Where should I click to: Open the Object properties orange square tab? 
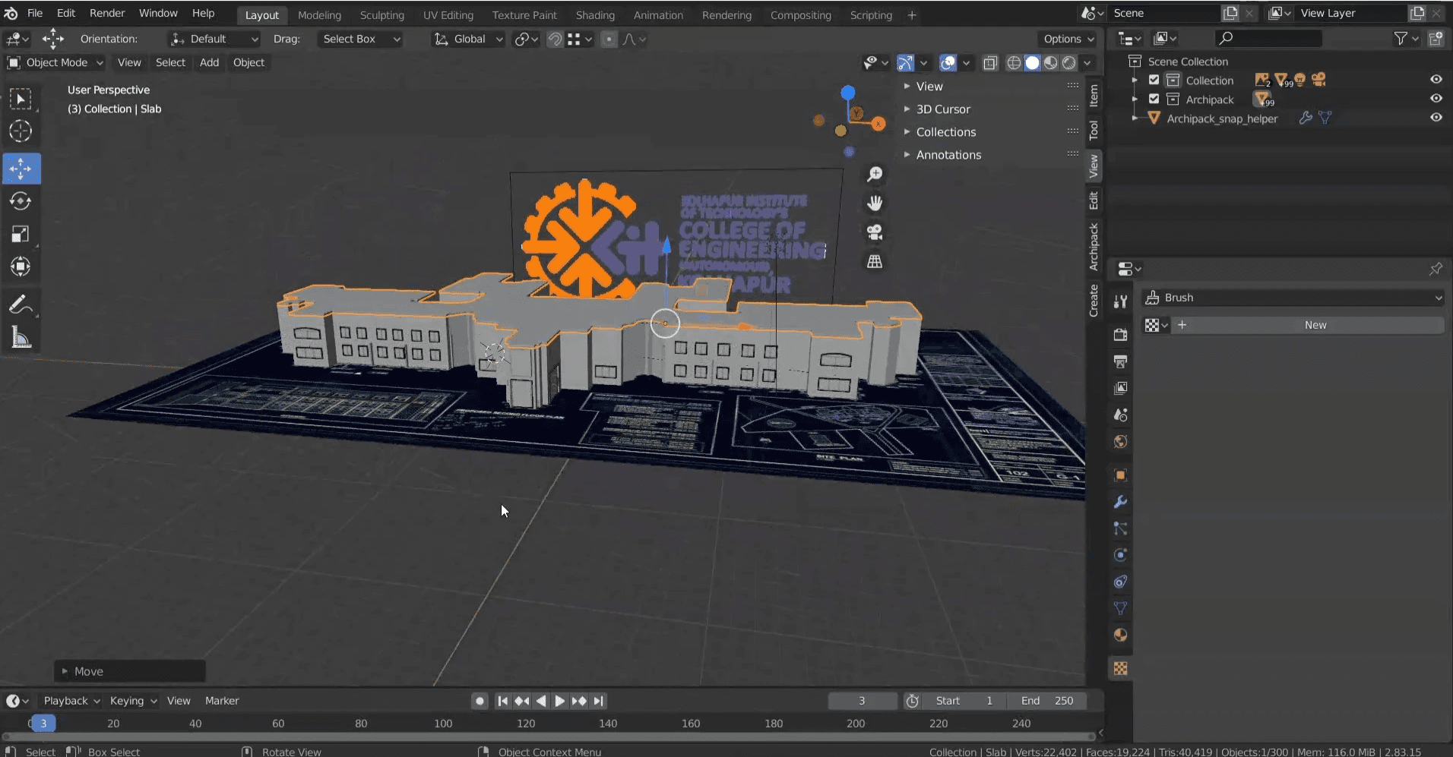(x=1120, y=475)
